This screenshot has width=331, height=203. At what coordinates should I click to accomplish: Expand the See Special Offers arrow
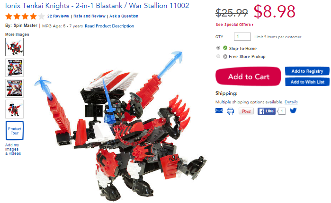252,25
